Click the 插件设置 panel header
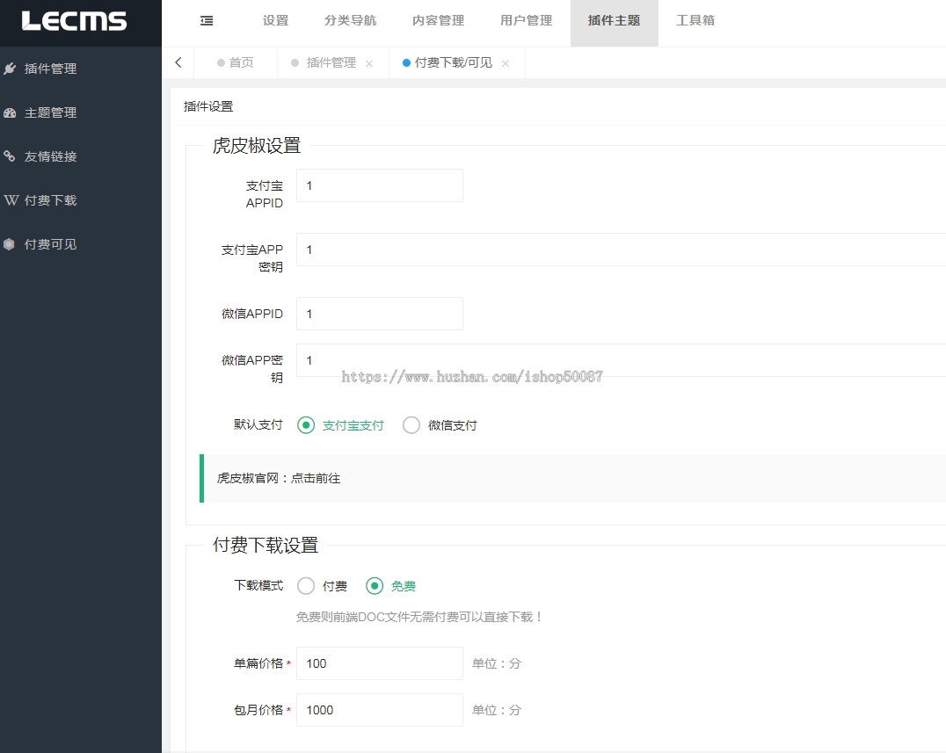The image size is (946, 753). tap(208, 106)
